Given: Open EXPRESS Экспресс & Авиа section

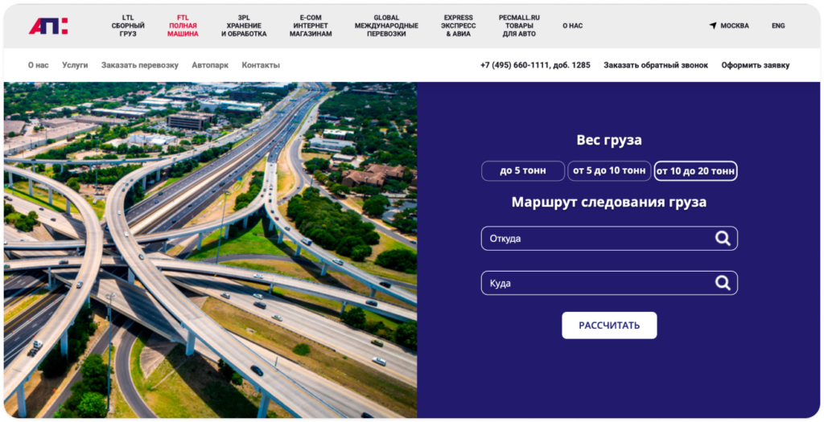Looking at the screenshot, I should point(458,26).
